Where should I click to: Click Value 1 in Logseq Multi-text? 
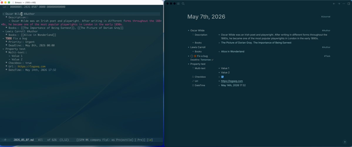pyautogui.click(x=225, y=68)
